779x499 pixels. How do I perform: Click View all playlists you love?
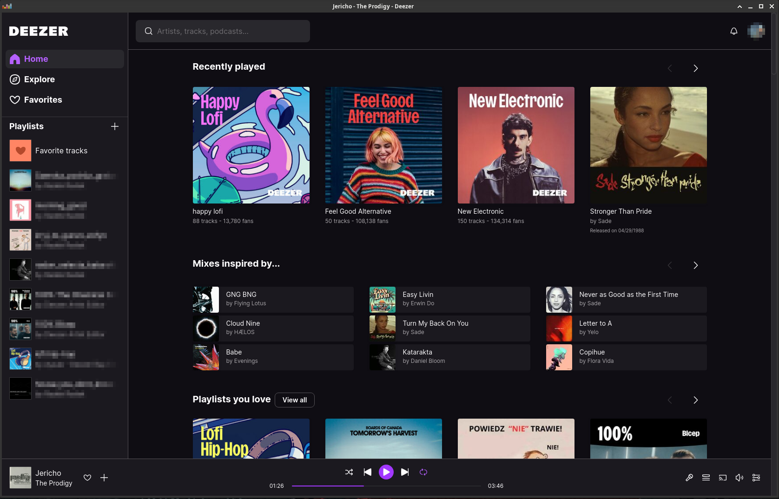pyautogui.click(x=294, y=400)
